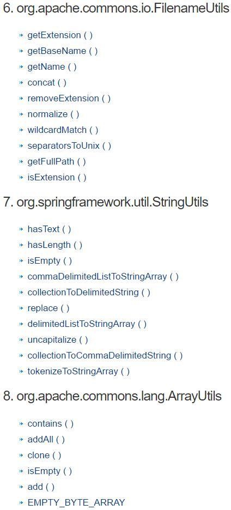This screenshot has height=510, width=231.
Task: Click the org.springframework.util.StringUtils heading
Action: (106, 202)
